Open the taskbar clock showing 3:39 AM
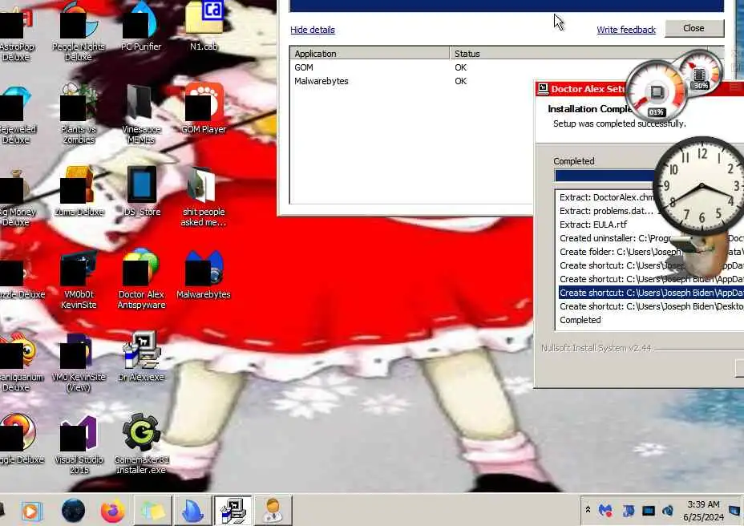The width and height of the screenshot is (744, 526). (704, 510)
